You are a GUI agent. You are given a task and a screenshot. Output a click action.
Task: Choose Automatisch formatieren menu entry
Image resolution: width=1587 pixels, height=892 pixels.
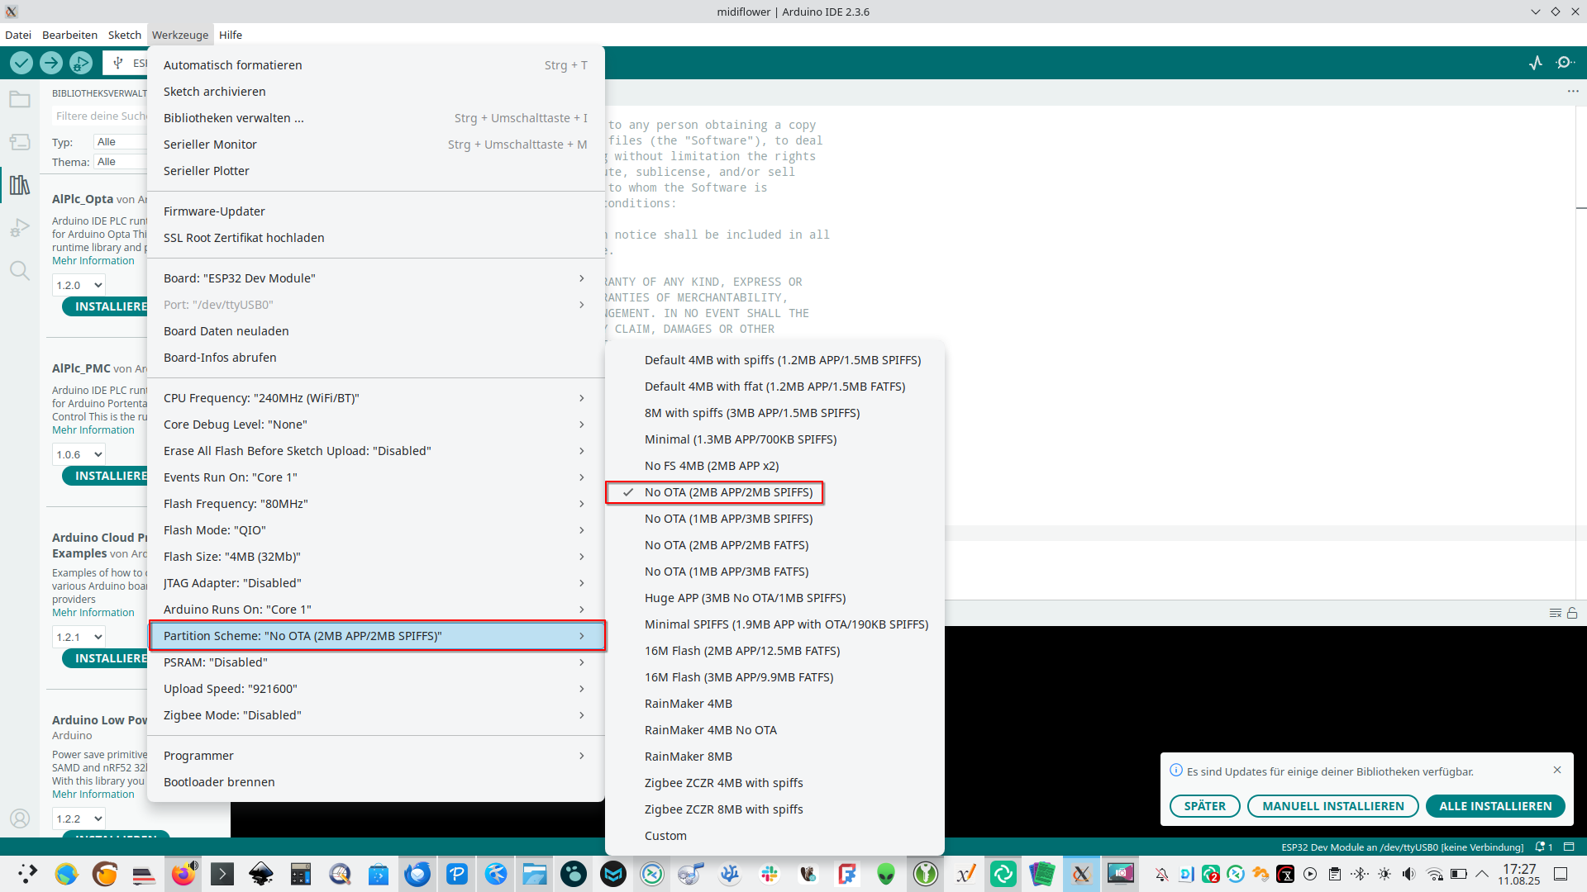(x=376, y=65)
